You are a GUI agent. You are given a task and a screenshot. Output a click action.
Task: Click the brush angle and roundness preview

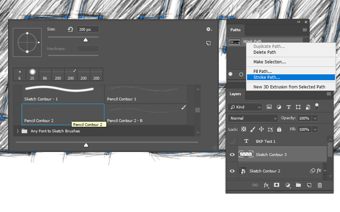pos(27,42)
